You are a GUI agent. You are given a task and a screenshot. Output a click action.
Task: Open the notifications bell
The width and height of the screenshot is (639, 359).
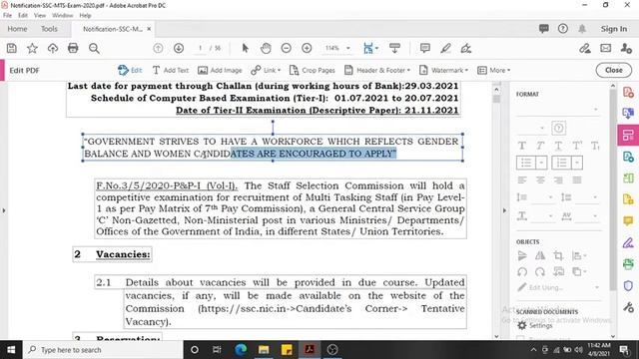tap(582, 29)
